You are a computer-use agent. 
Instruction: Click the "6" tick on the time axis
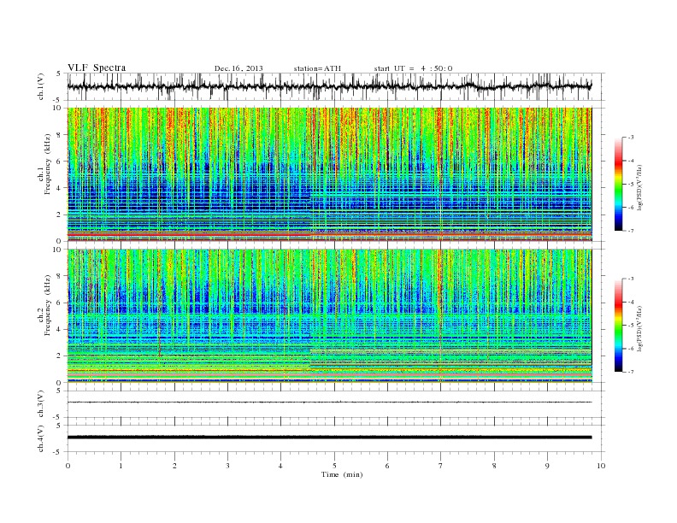pos(387,466)
